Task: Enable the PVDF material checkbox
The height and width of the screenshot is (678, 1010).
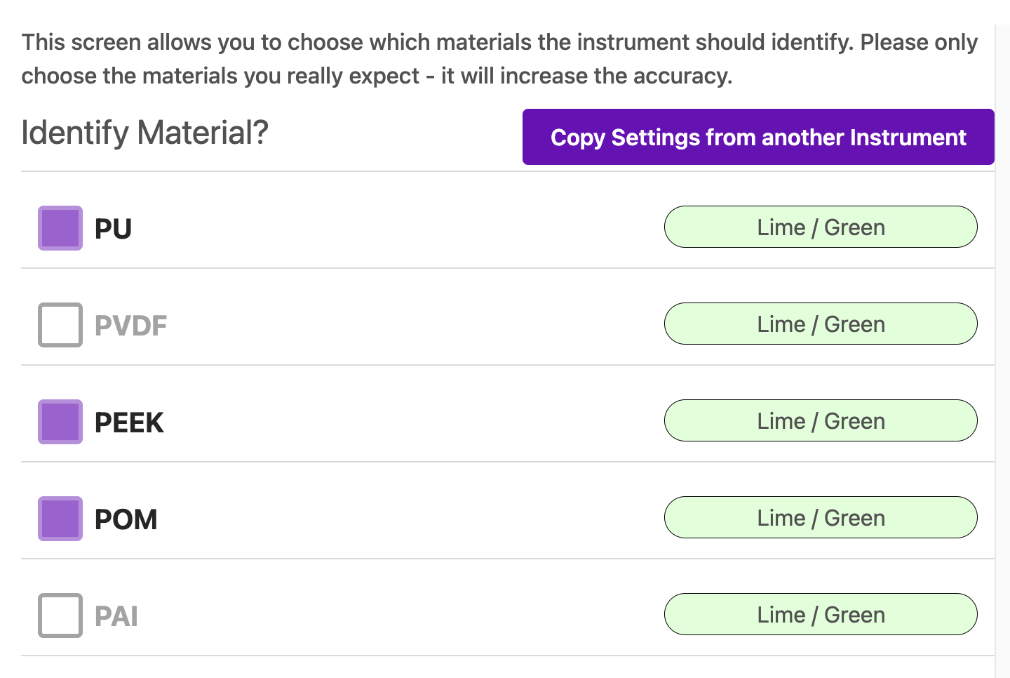Action: 60,325
